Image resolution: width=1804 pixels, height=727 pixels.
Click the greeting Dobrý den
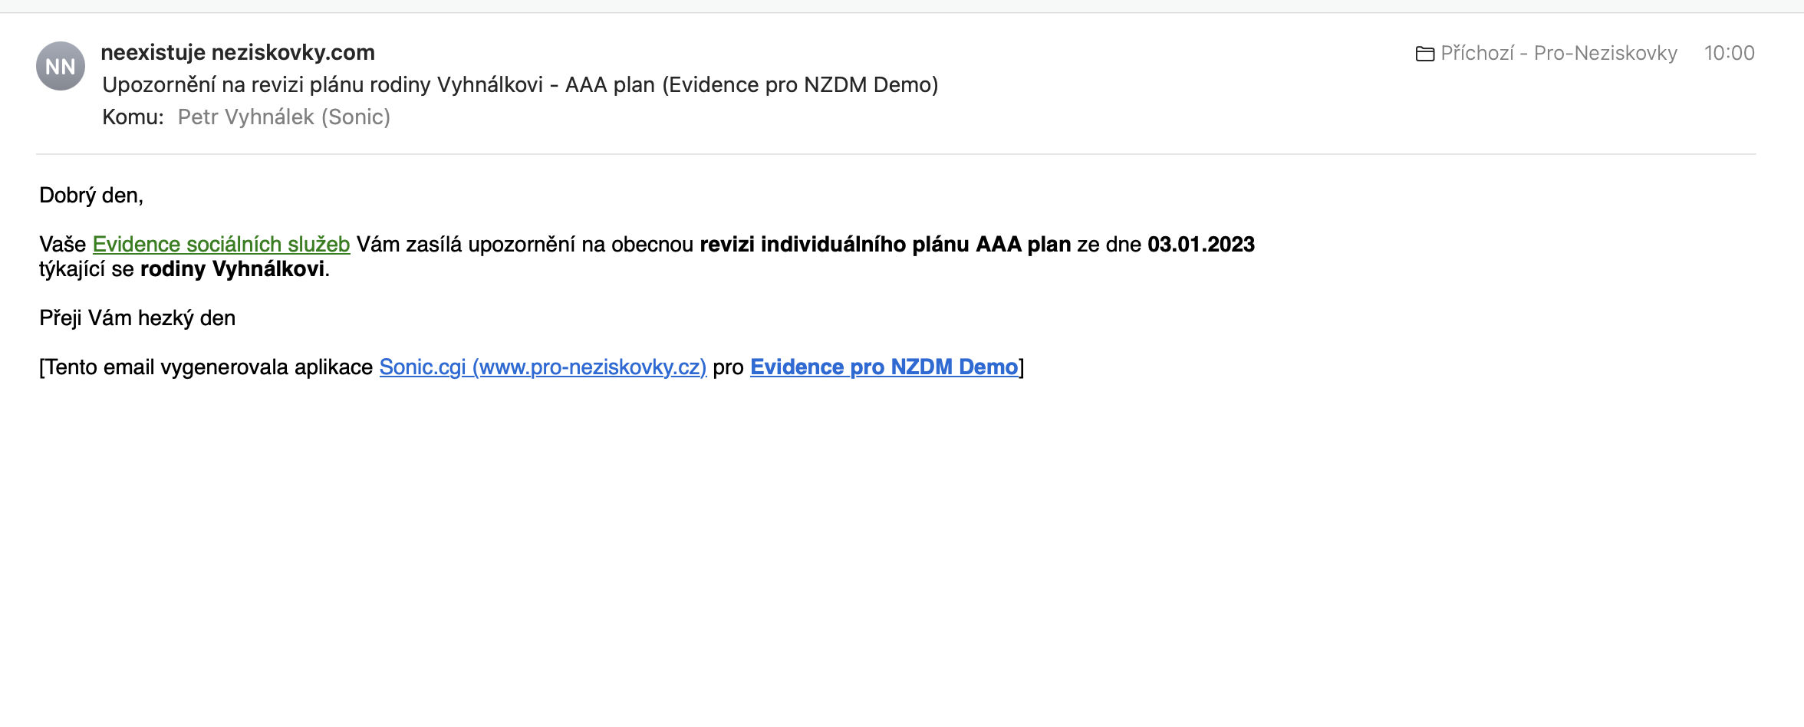pyautogui.click(x=91, y=195)
